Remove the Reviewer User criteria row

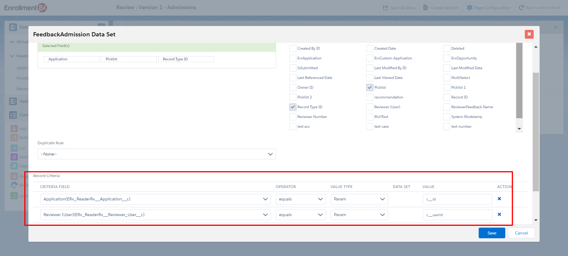click(x=499, y=215)
